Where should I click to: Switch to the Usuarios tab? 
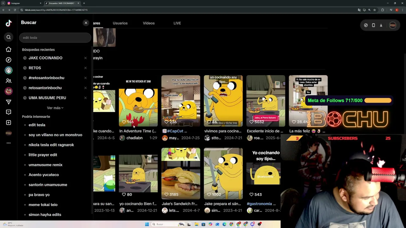coord(120,23)
